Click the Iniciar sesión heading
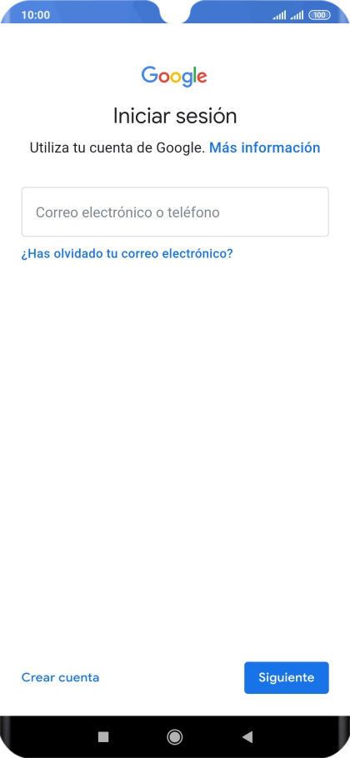Screen dimensions: 350x758 (175, 116)
